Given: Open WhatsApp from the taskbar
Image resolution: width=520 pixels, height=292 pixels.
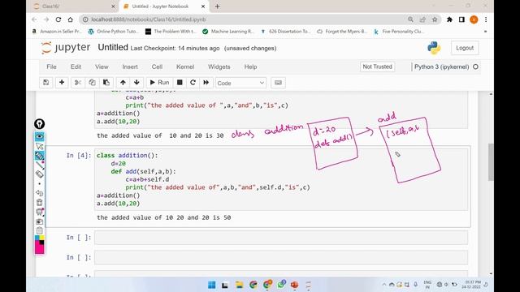Looking at the screenshot, I should (x=282, y=285).
